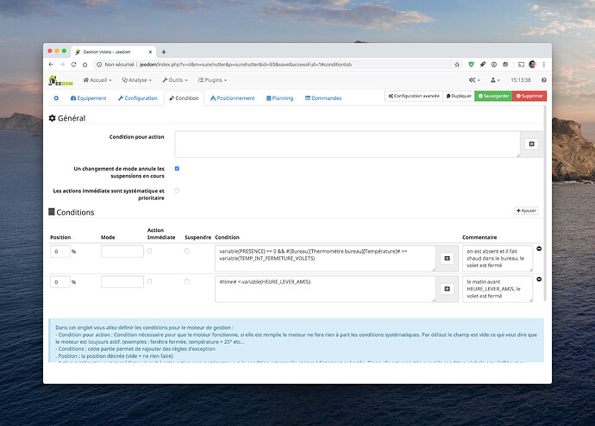This screenshot has width=595, height=426.
Task: Return to equipment list via back arrow tab
Action: tap(56, 98)
